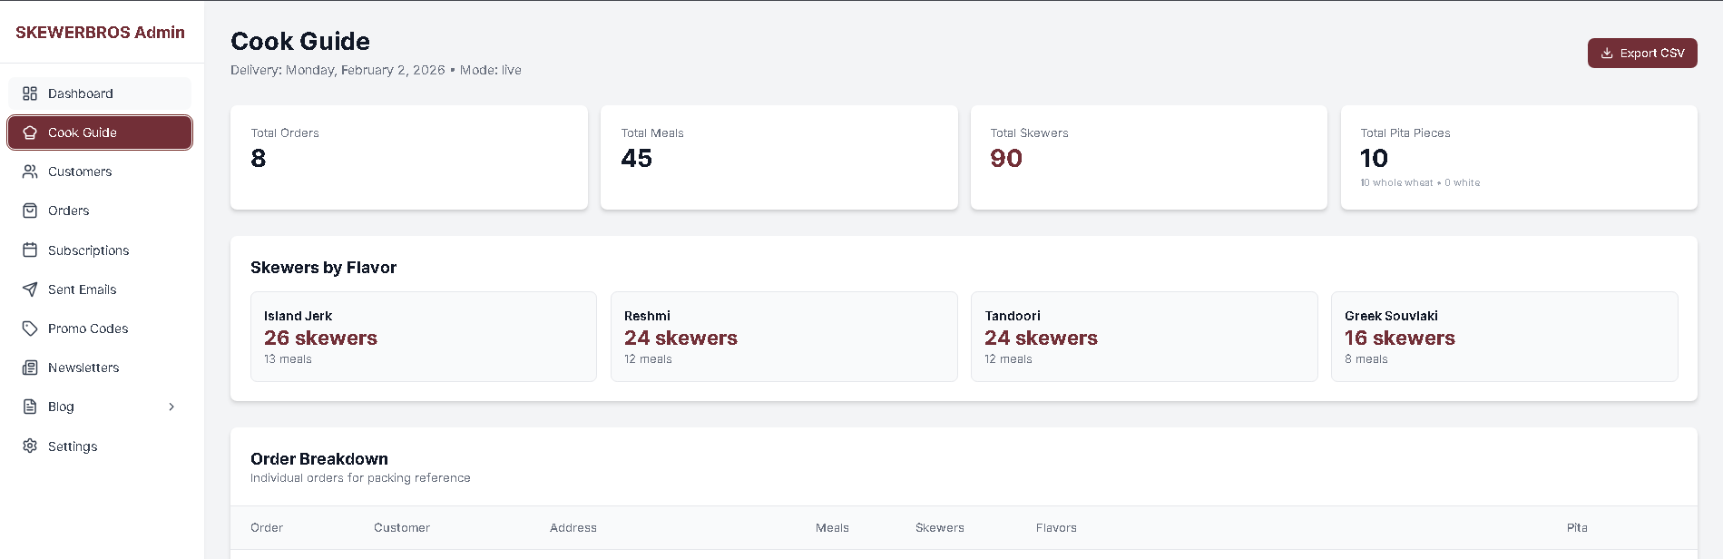Click the Customer column header
Screen dimensions: 1723x559
pos(402,528)
